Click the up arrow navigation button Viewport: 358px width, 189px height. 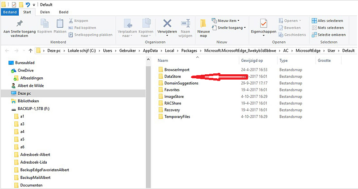point(30,51)
